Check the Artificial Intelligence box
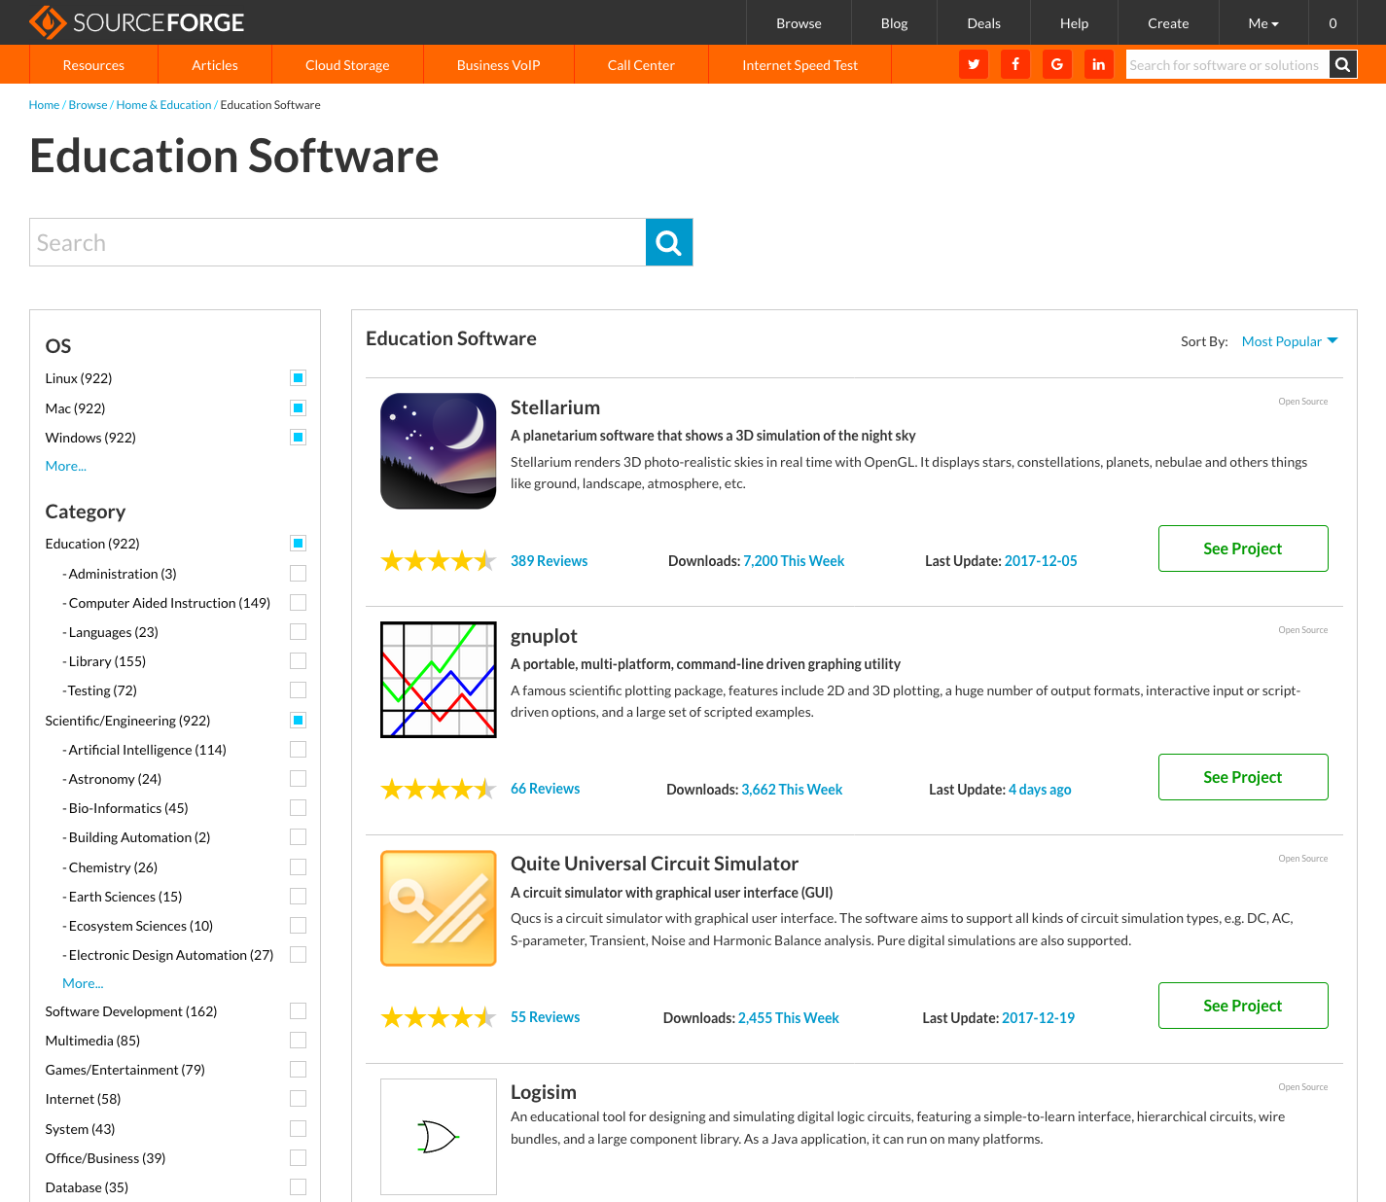Viewport: 1386px width, 1202px height. click(x=299, y=750)
